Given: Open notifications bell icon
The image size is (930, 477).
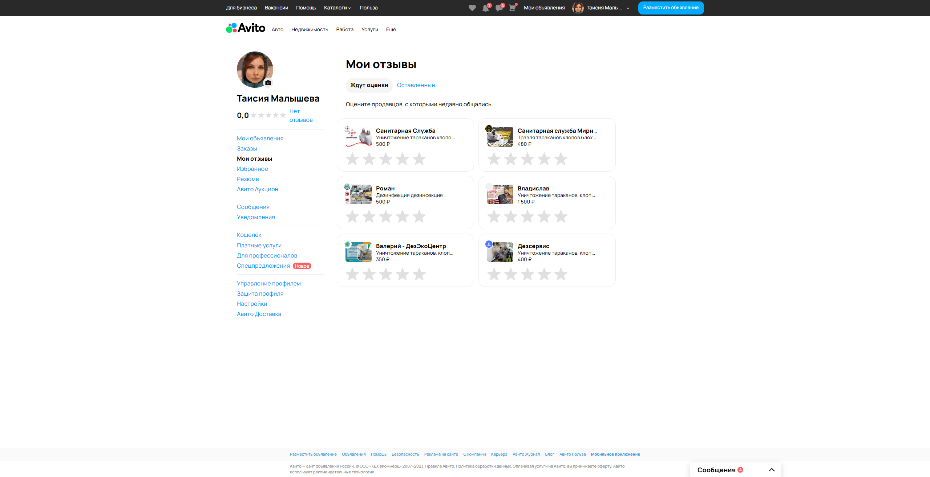Looking at the screenshot, I should (485, 8).
